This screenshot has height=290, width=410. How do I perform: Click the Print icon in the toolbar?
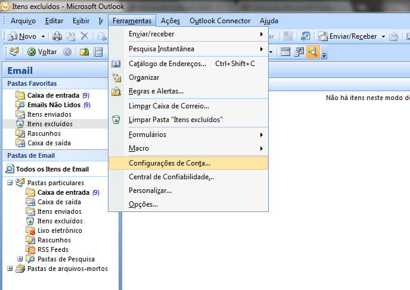pyautogui.click(x=57, y=36)
